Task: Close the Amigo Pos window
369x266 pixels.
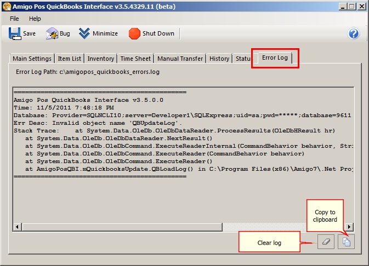Action: 362,7
